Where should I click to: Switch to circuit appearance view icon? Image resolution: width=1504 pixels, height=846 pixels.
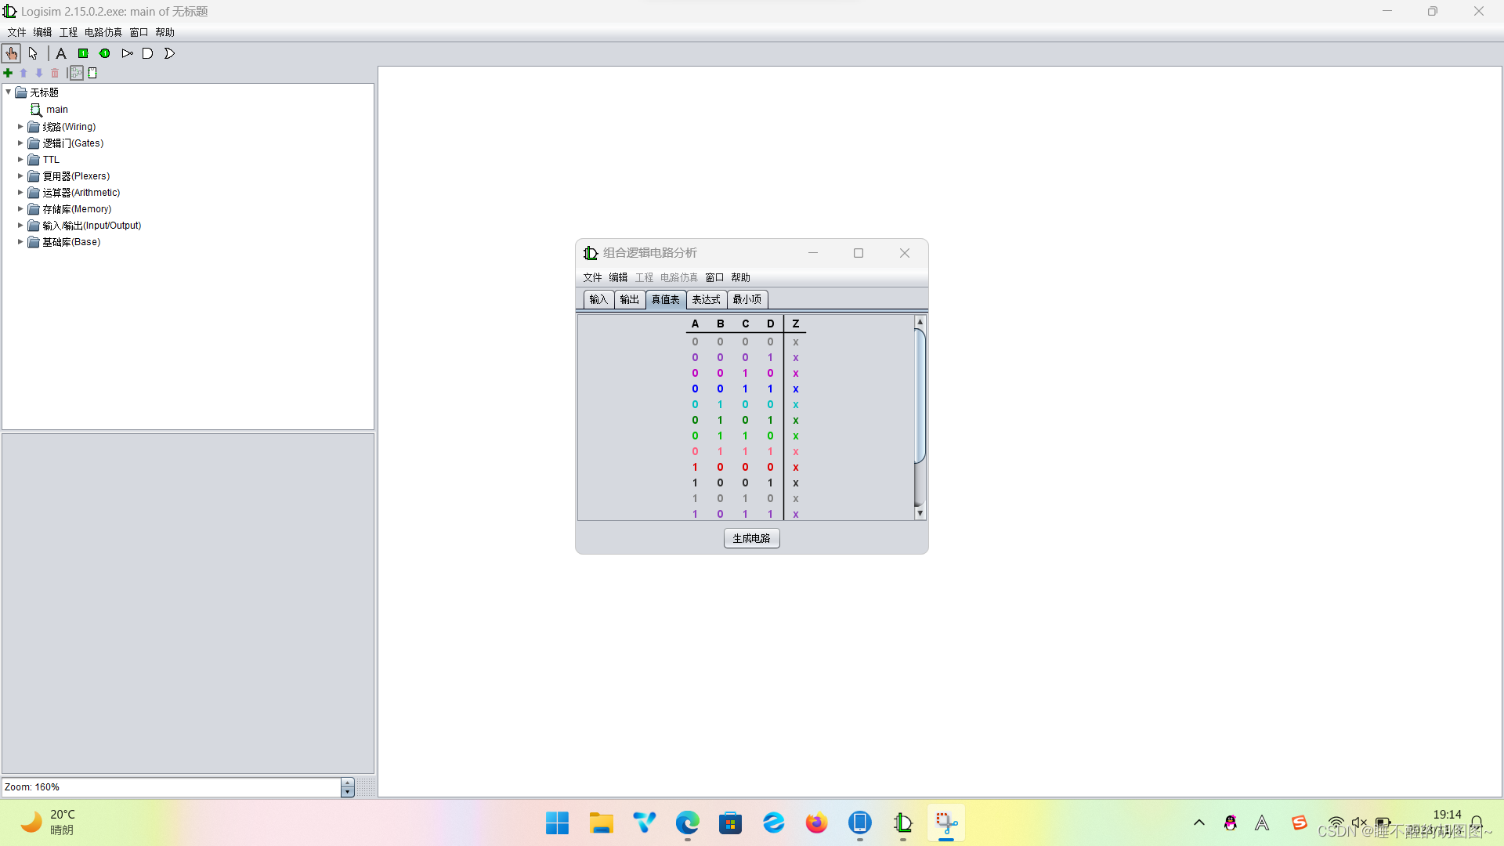92,73
